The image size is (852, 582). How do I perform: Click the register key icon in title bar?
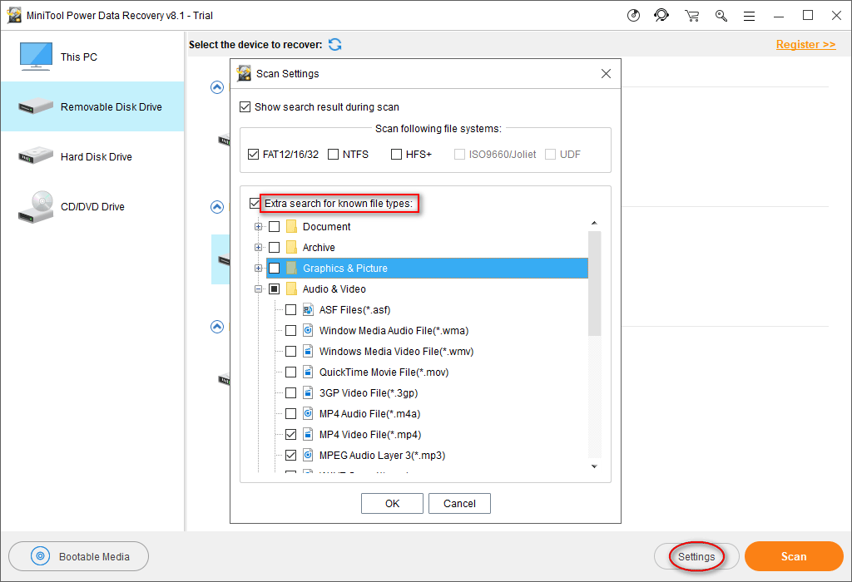(721, 16)
